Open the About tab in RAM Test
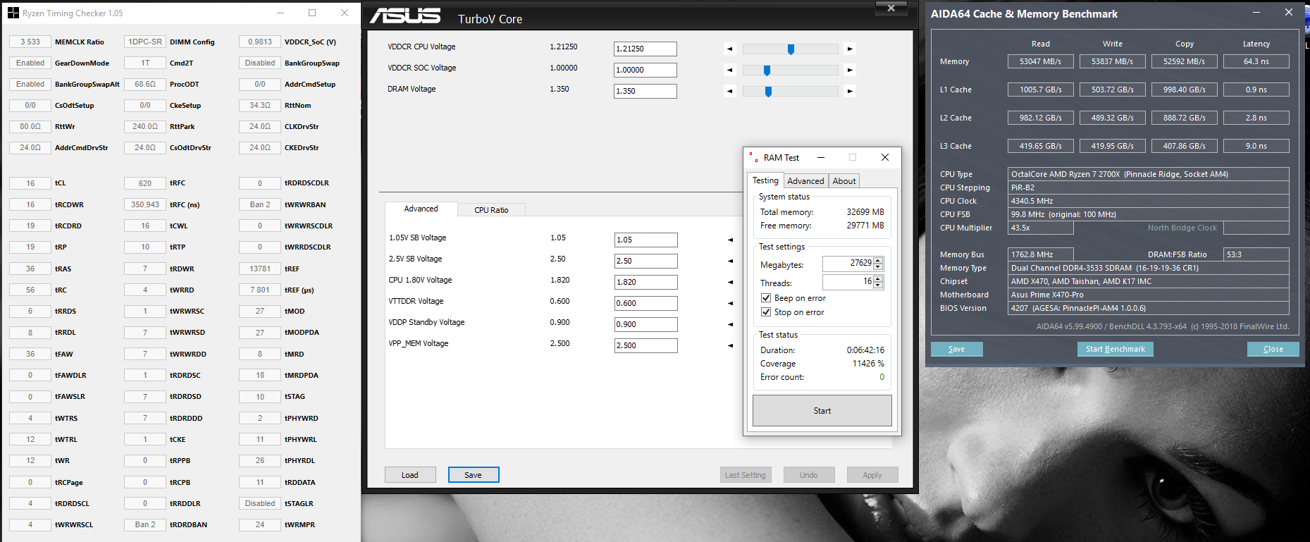 coord(844,181)
